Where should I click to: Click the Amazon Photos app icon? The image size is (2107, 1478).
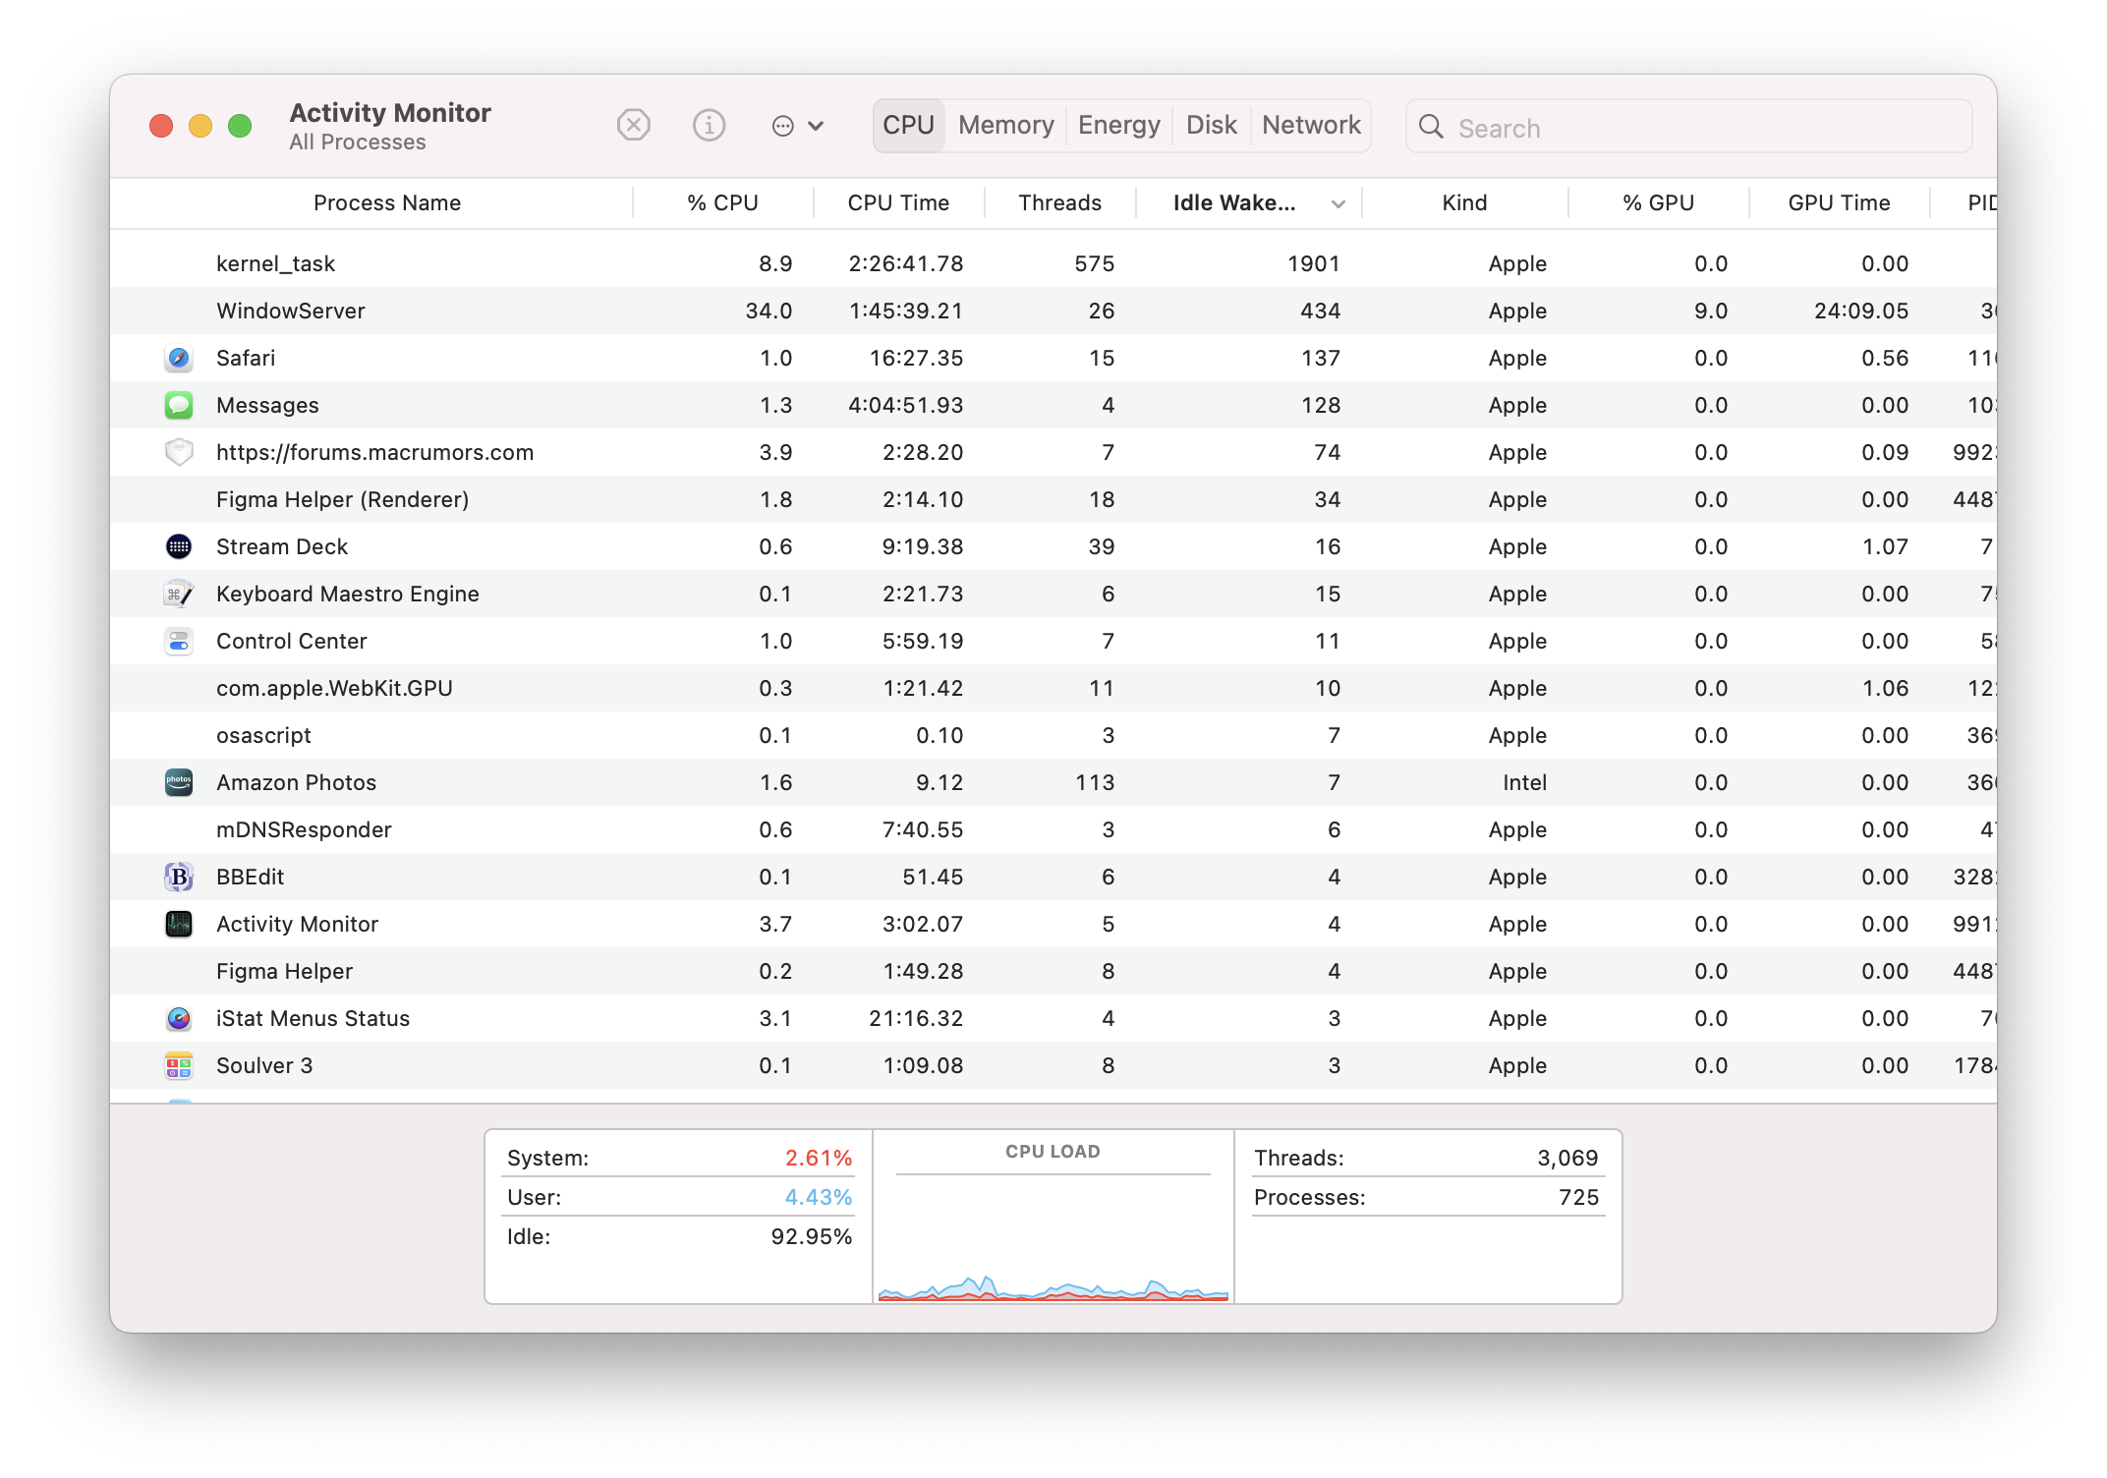click(179, 782)
